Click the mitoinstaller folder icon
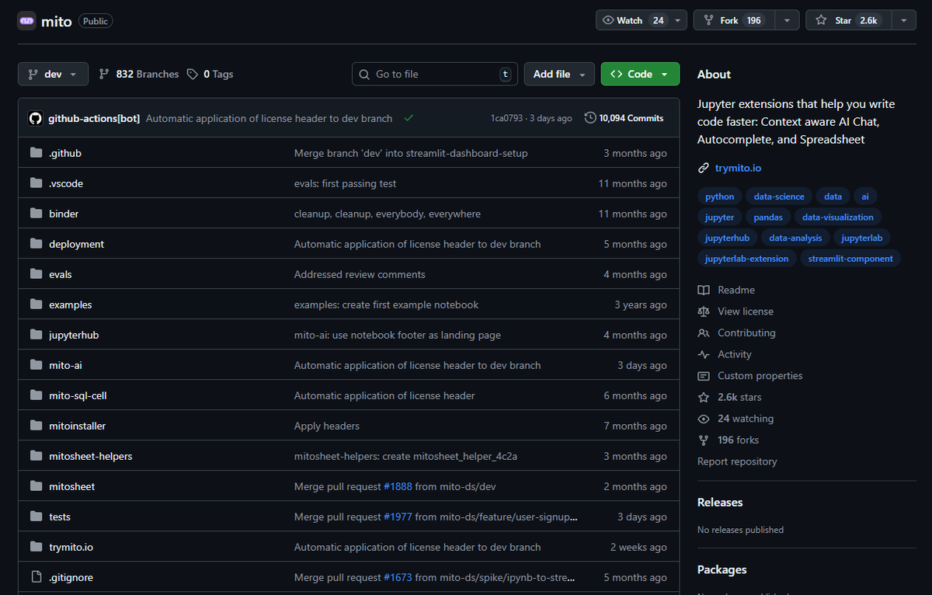Viewport: 932px width, 595px height. click(x=36, y=426)
